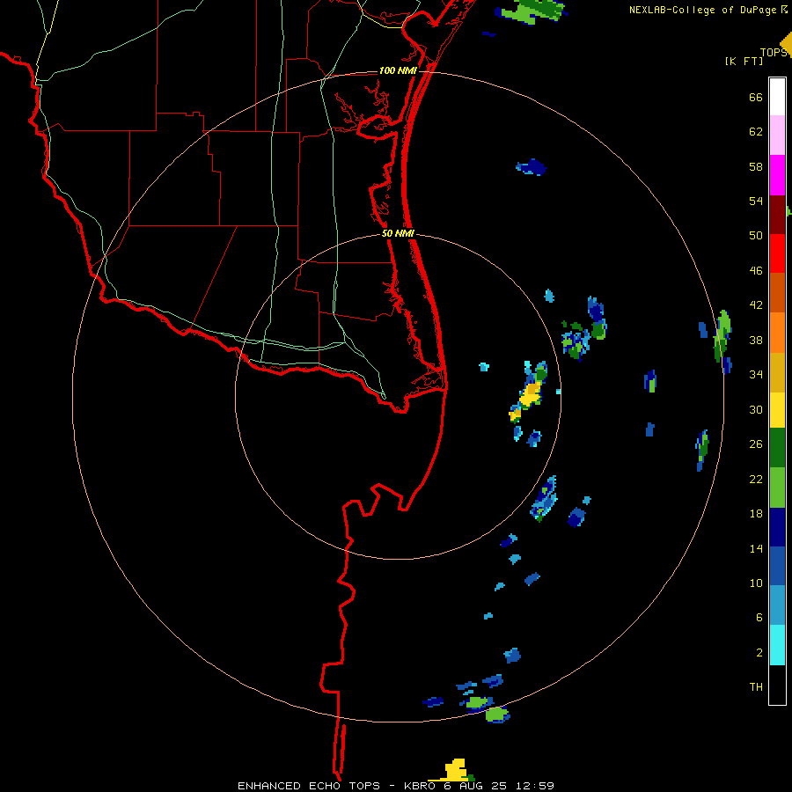Click the "50 NMI" range ring label
The image size is (792, 792).
398,233
